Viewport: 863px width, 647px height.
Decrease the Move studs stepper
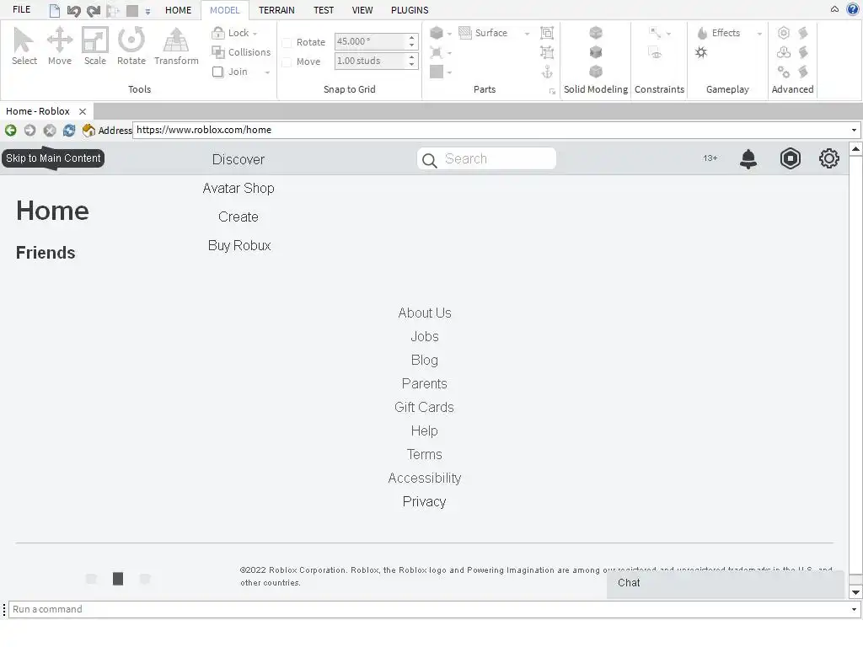tap(411, 66)
